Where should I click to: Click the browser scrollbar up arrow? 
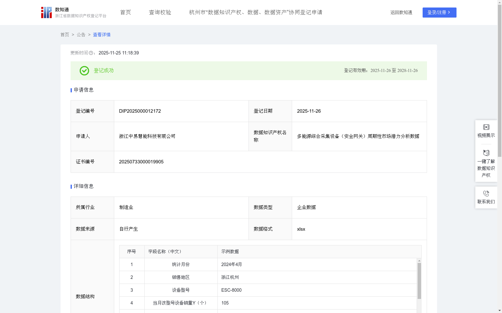499,2
